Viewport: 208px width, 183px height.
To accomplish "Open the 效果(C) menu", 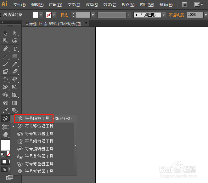I will (x=110, y=5).
